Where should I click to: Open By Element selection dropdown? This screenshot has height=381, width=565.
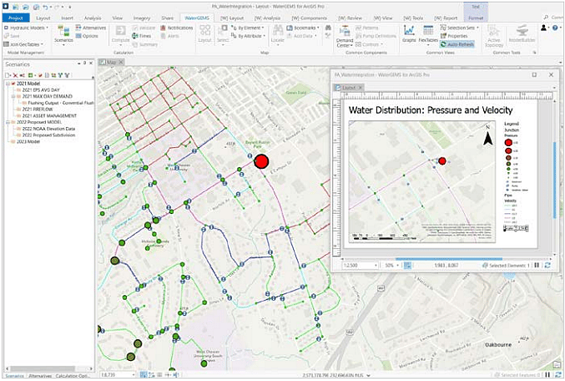(248, 28)
